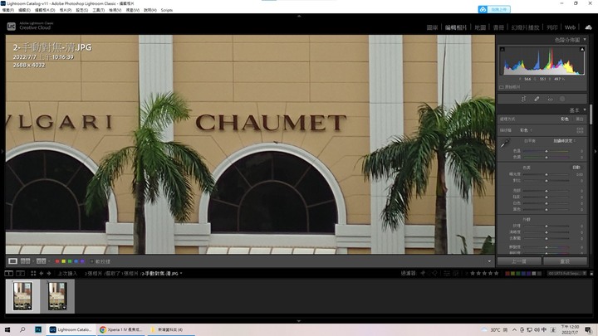The width and height of the screenshot is (598, 336).
Task: Open Windows Start menu
Action: (7, 329)
